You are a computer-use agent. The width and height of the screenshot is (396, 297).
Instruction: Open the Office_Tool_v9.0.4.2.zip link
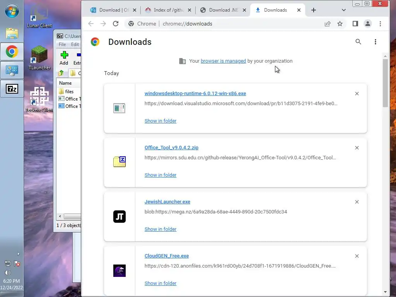(x=171, y=147)
